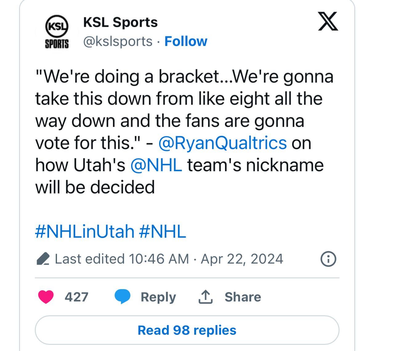Click the KSL Sports display name
Viewport: 395px width, 351px height.
[120, 22]
